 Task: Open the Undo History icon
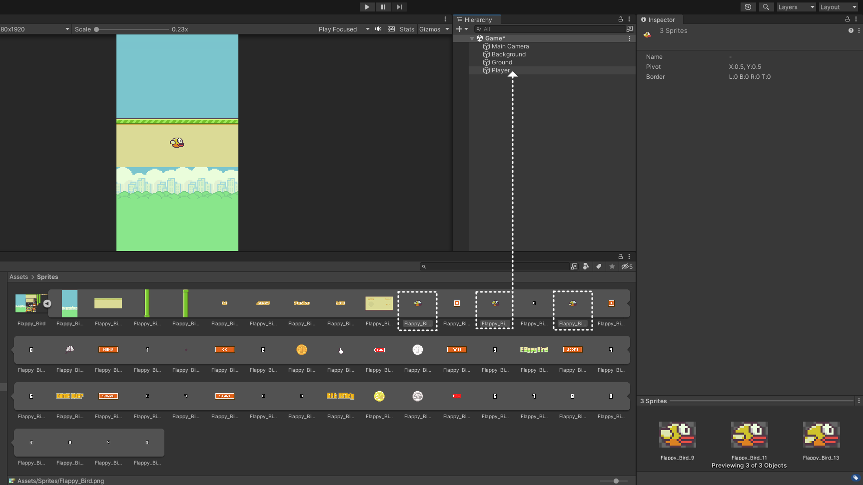(x=748, y=7)
